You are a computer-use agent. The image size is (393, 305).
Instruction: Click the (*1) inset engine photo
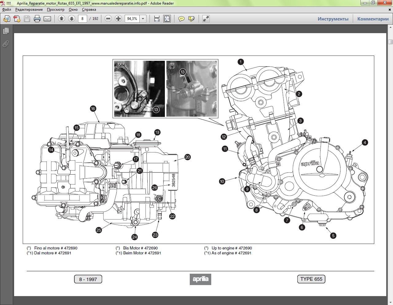(x=139, y=89)
